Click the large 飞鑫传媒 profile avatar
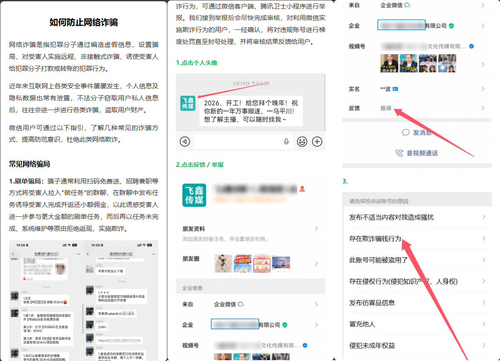The image size is (500, 361). [194, 195]
